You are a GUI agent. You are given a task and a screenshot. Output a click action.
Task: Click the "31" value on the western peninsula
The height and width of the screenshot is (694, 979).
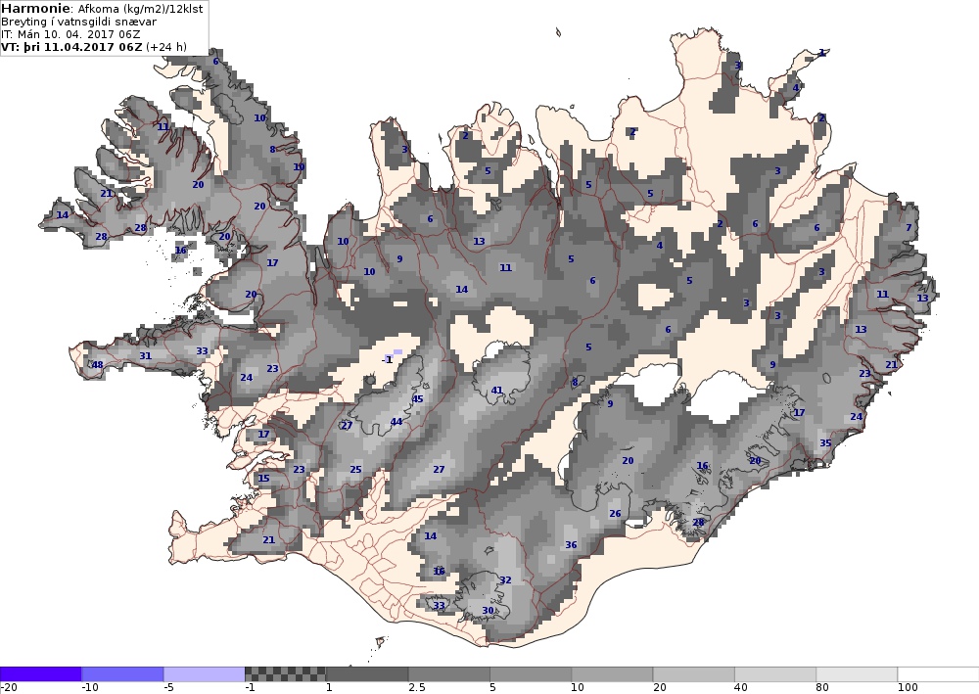pyautogui.click(x=145, y=356)
